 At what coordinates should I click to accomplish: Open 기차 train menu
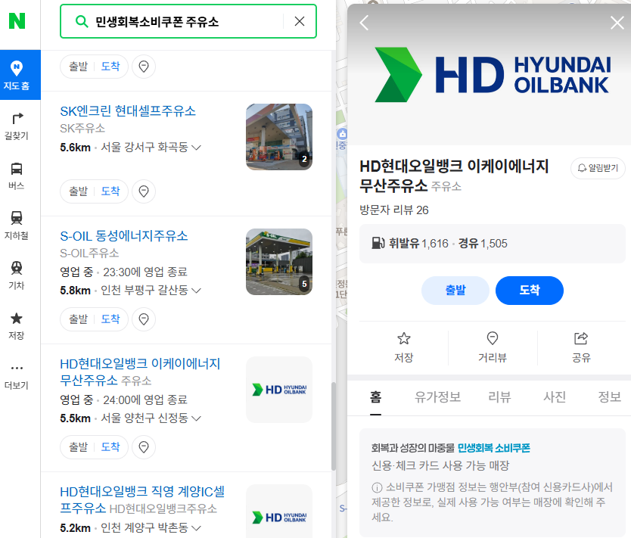pyautogui.click(x=17, y=275)
